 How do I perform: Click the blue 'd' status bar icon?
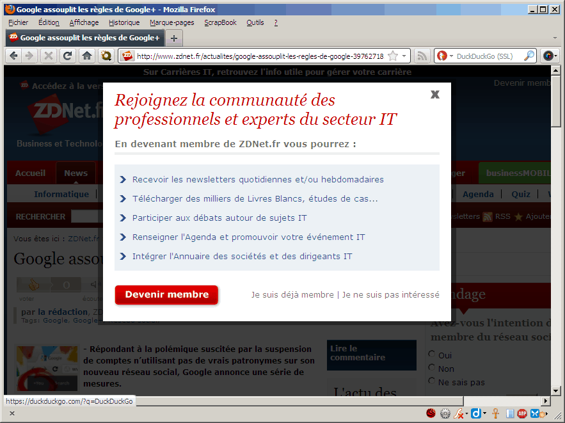[476, 413]
